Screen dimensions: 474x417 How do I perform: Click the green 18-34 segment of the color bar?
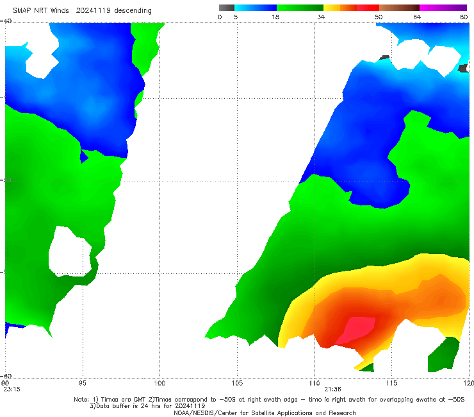(x=300, y=8)
